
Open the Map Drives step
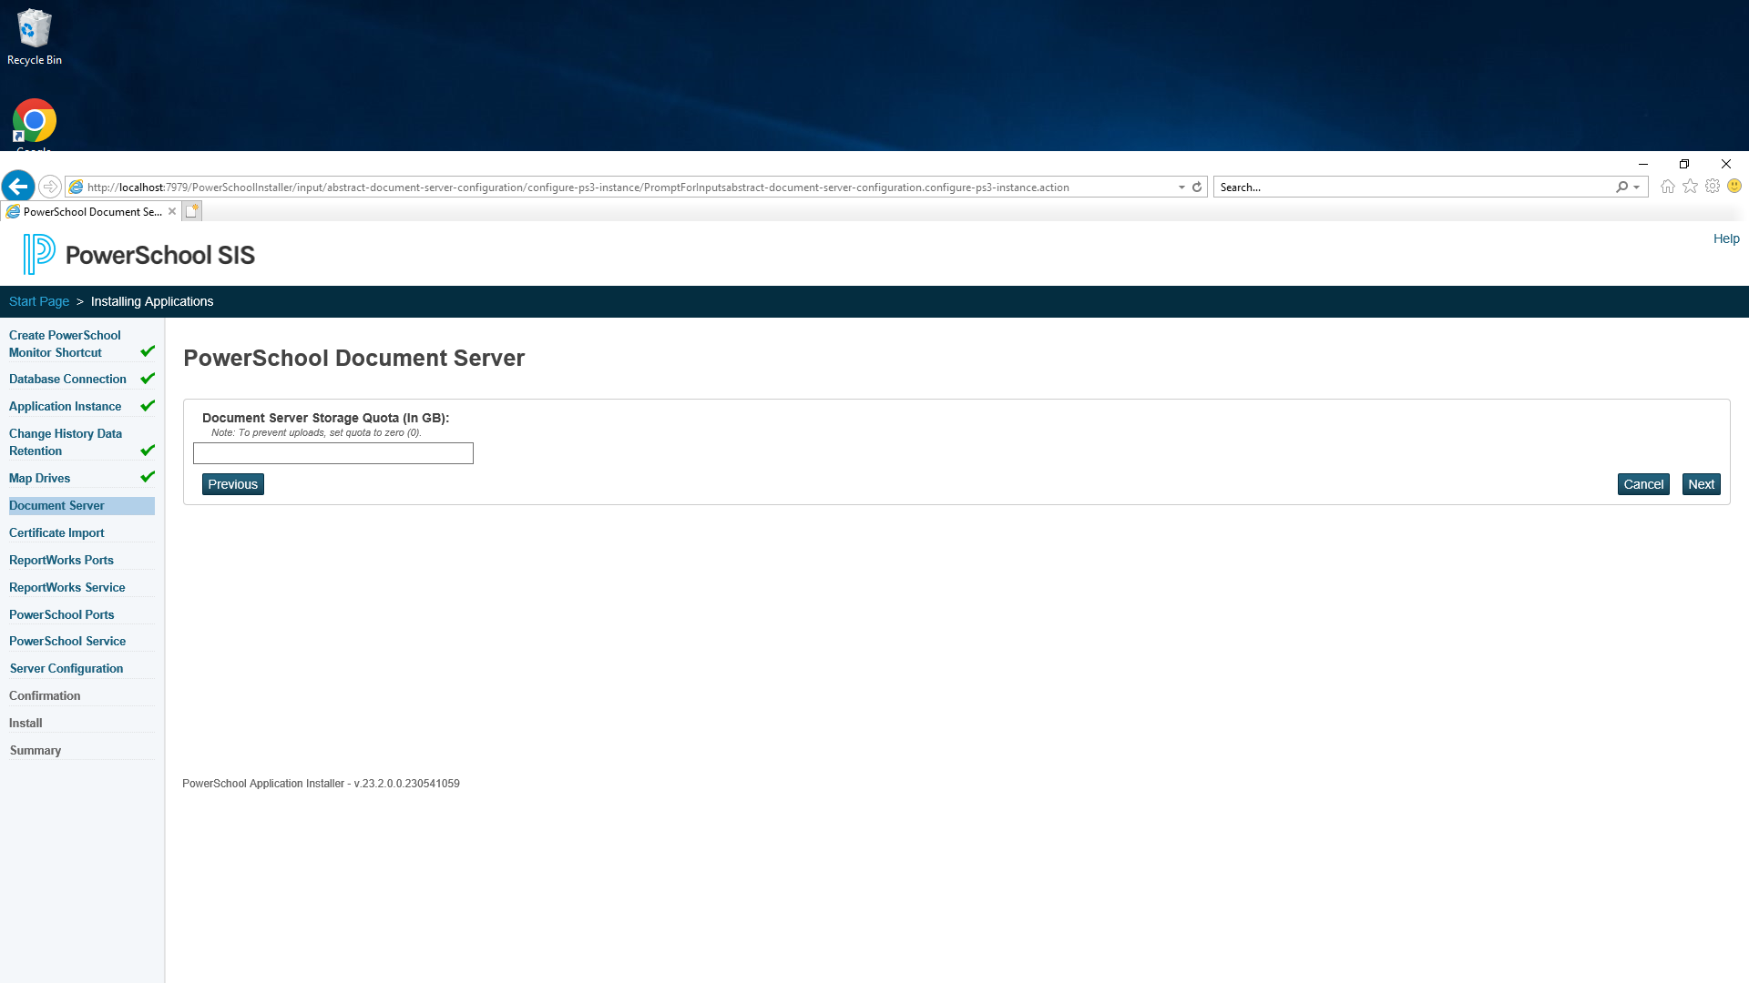click(x=39, y=478)
